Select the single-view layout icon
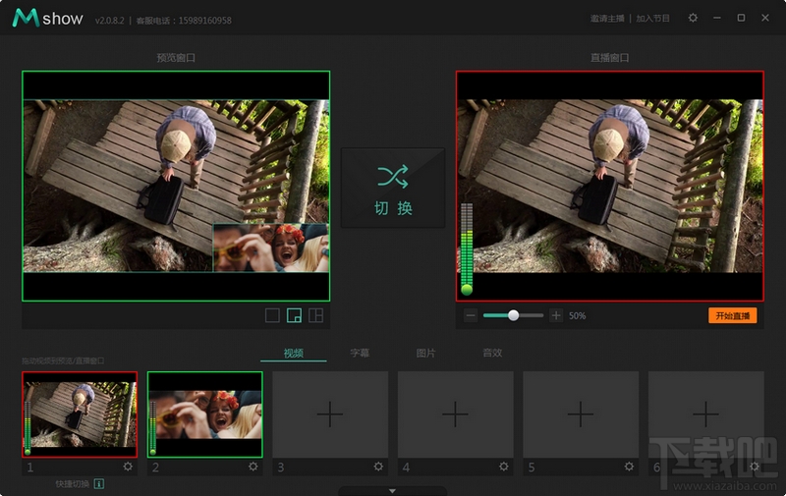The width and height of the screenshot is (786, 496). coord(272,315)
